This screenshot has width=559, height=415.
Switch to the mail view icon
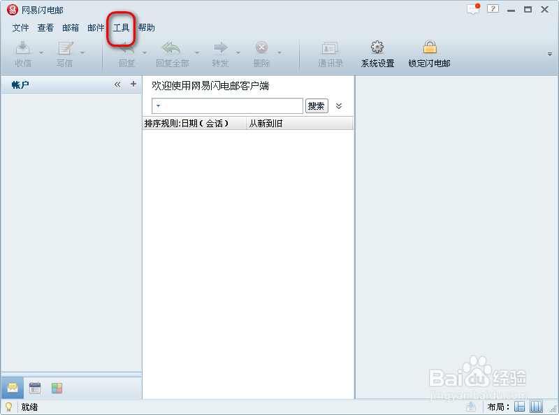point(13,388)
